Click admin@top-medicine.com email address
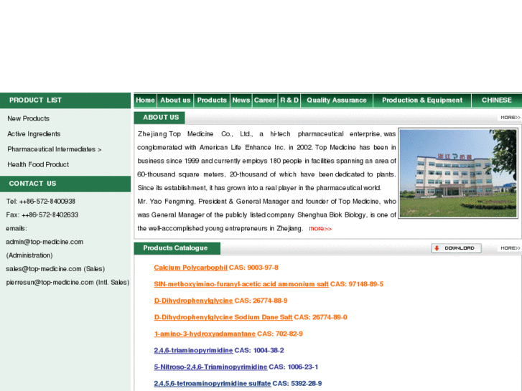Screen dimensions: 522x391 [x=45, y=242]
